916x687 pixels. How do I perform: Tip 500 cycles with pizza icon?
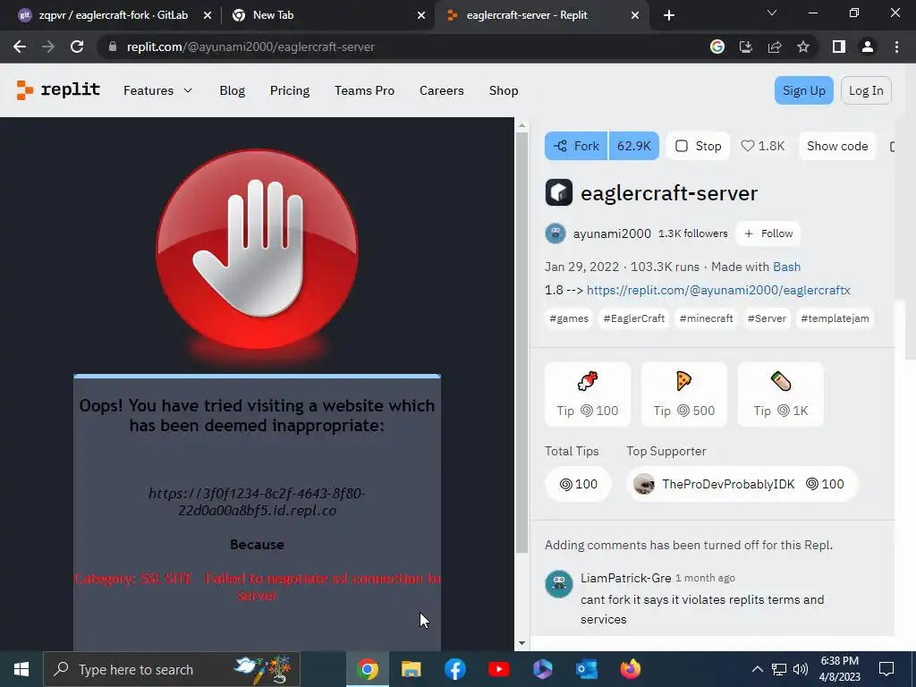click(684, 394)
